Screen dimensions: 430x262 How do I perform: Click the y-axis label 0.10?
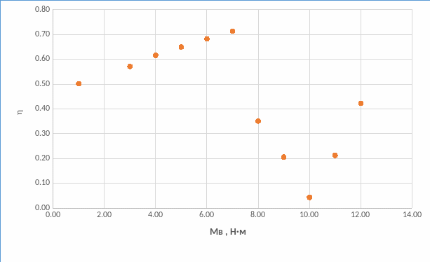tap(43, 183)
